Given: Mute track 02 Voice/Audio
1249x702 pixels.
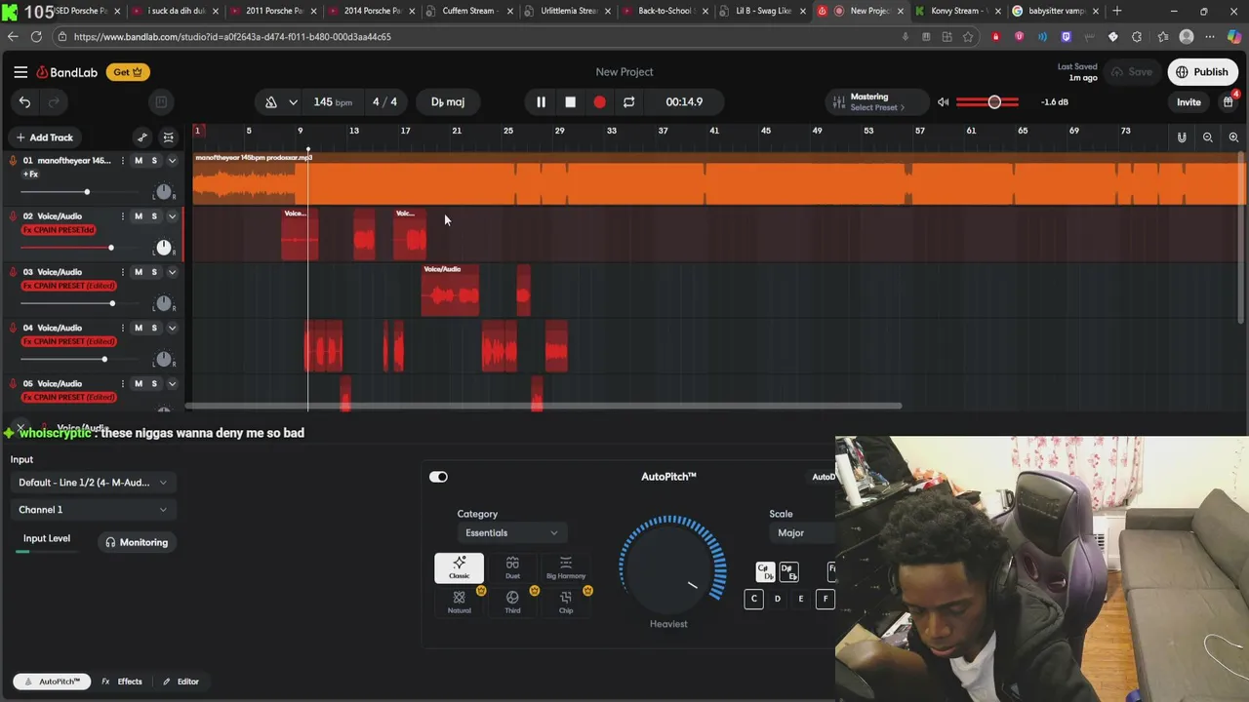Looking at the screenshot, I should pos(139,216).
